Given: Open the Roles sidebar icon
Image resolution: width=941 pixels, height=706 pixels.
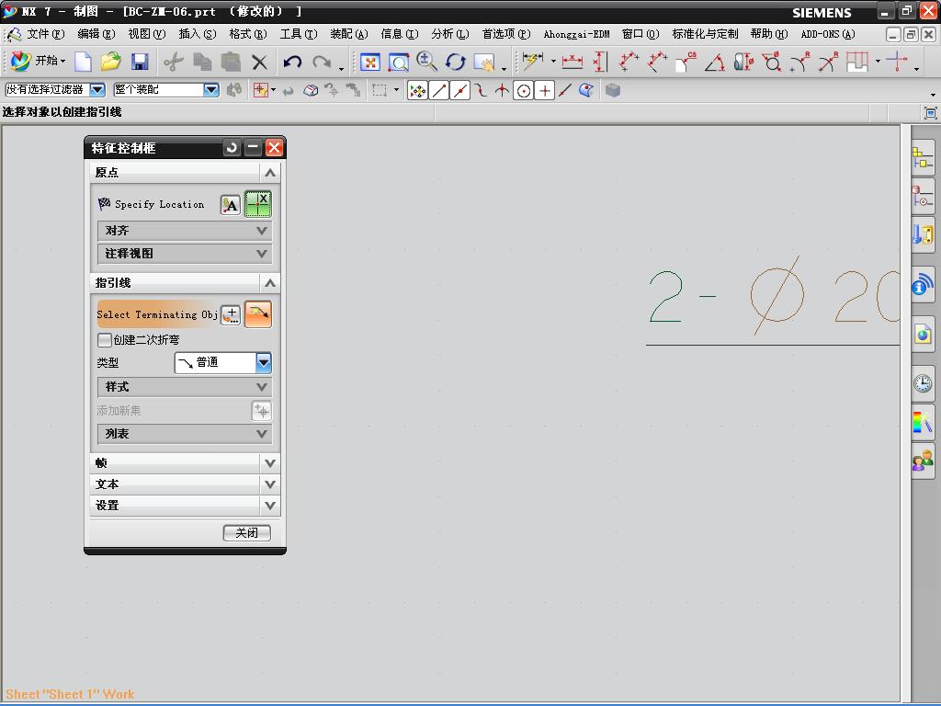Looking at the screenshot, I should point(923,461).
